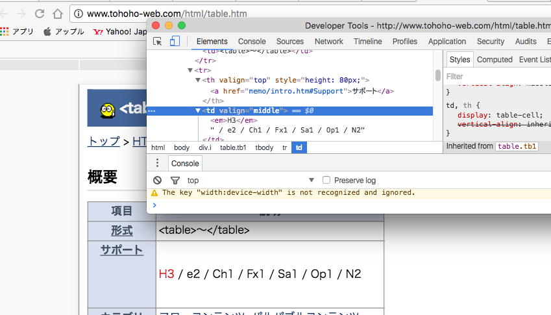
Task: Open the Sources tab
Action: tap(290, 42)
